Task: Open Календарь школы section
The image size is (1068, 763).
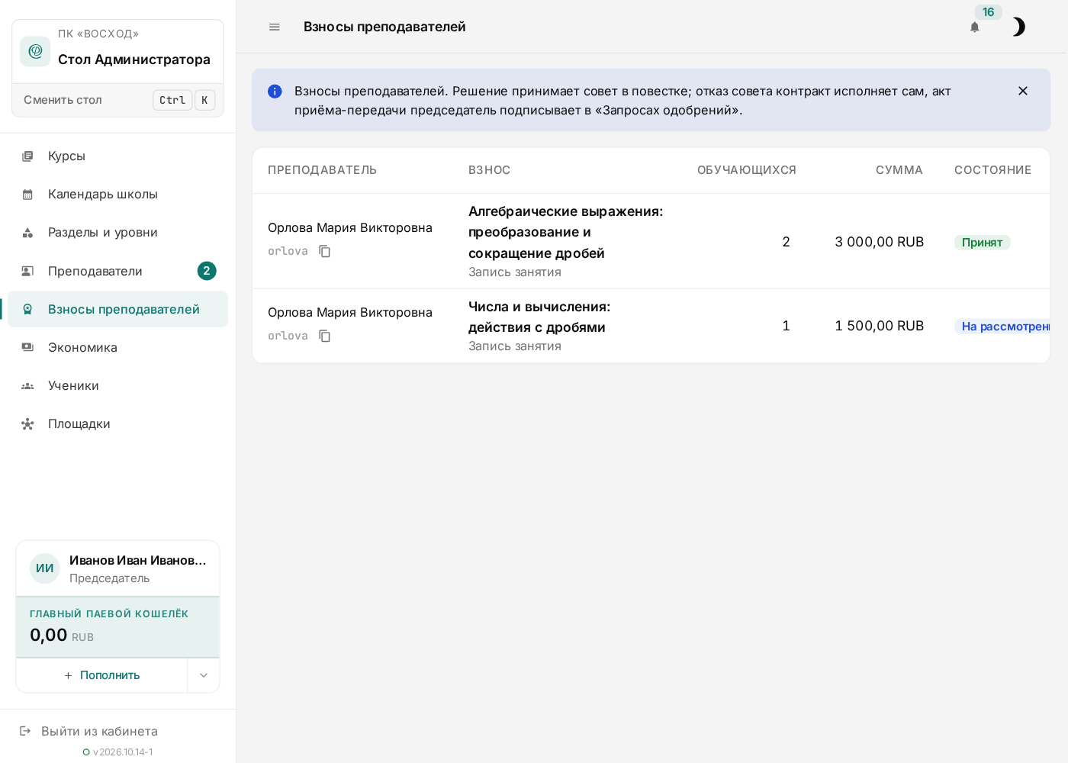Action: coord(117,194)
